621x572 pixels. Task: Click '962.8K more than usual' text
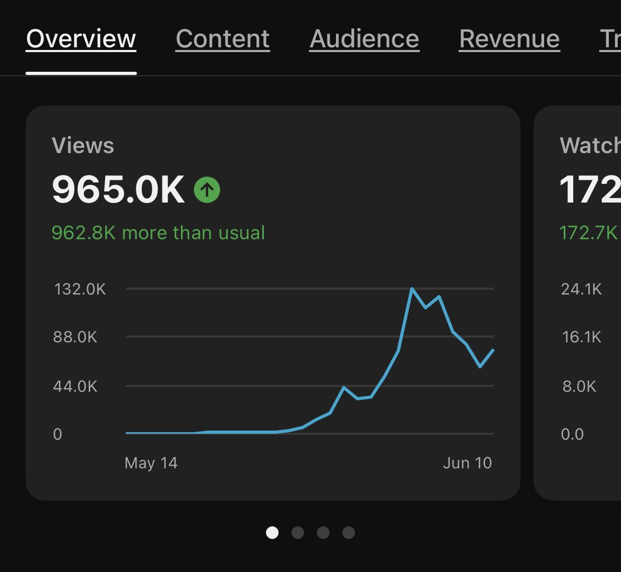pos(158,233)
